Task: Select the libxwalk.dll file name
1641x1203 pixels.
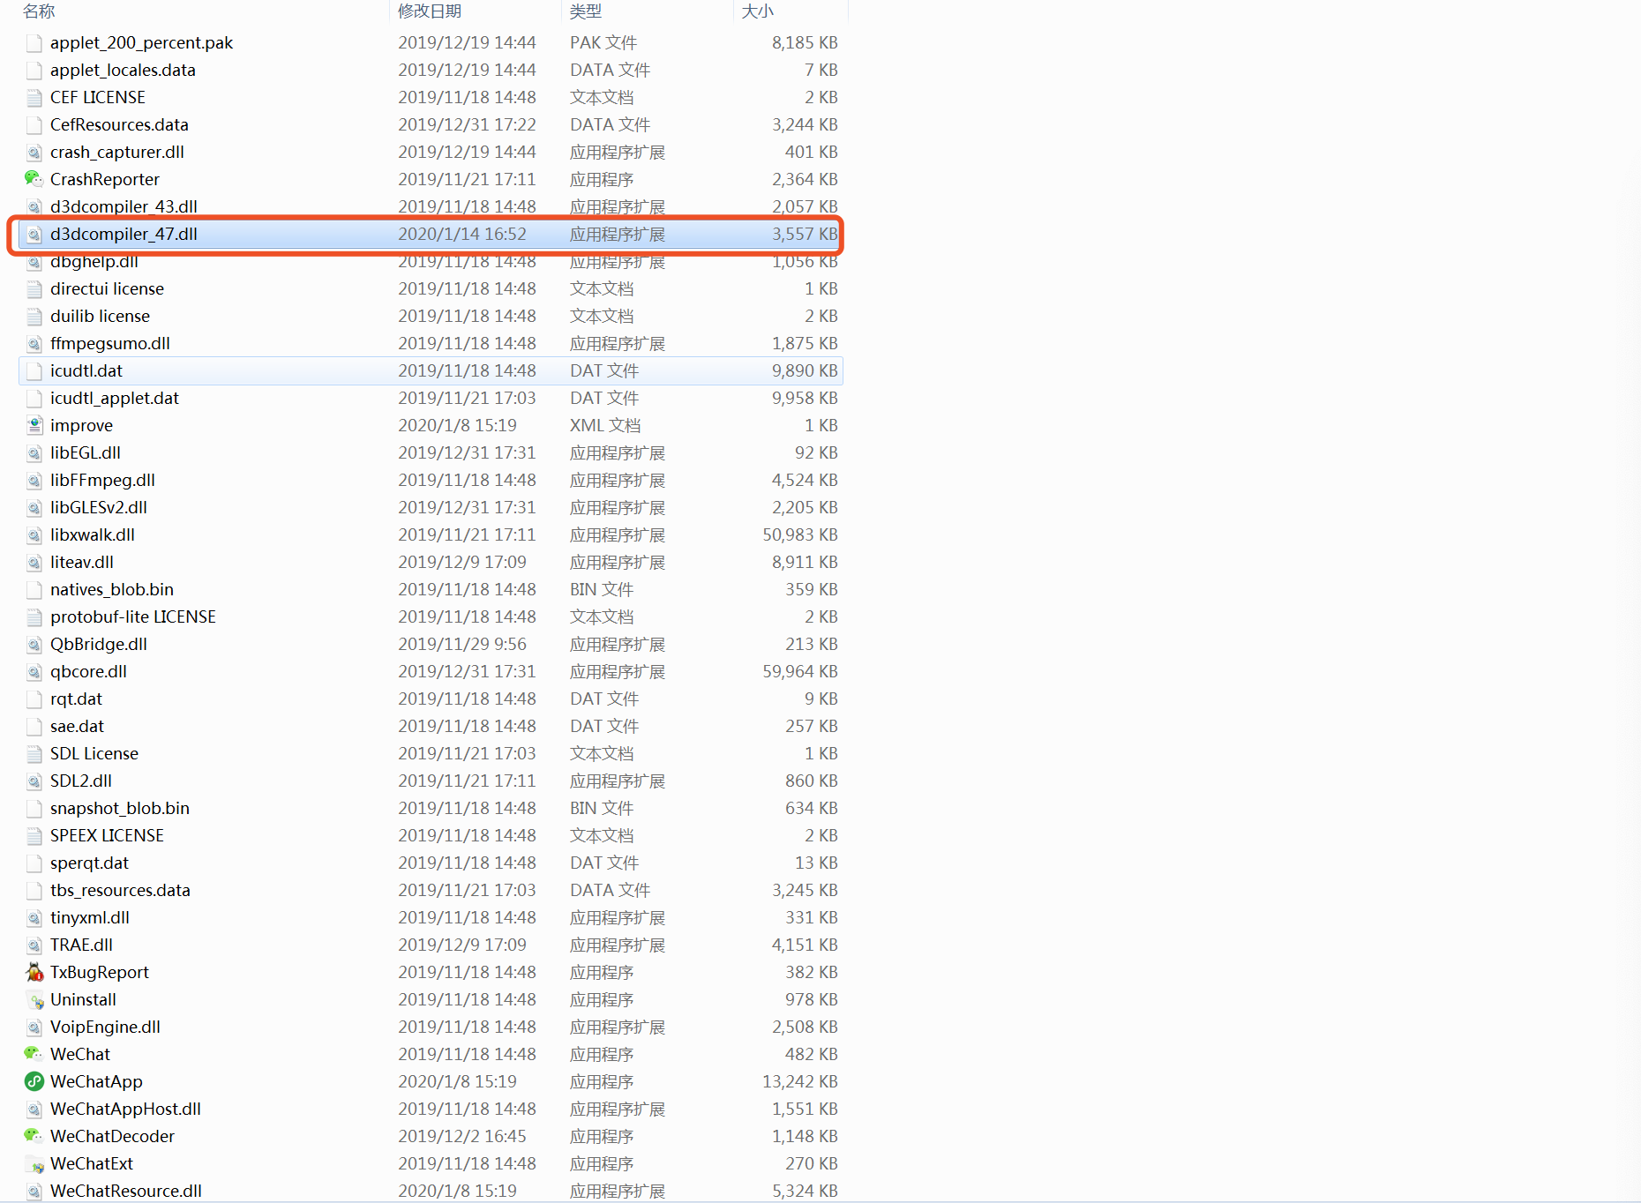Action: point(93,534)
